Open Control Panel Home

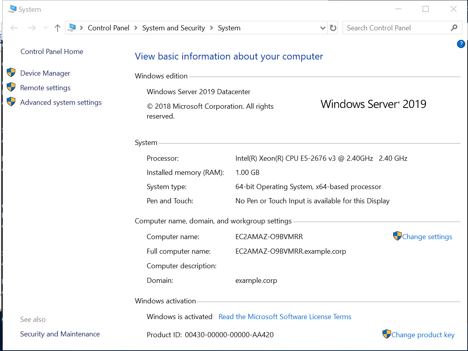click(52, 52)
